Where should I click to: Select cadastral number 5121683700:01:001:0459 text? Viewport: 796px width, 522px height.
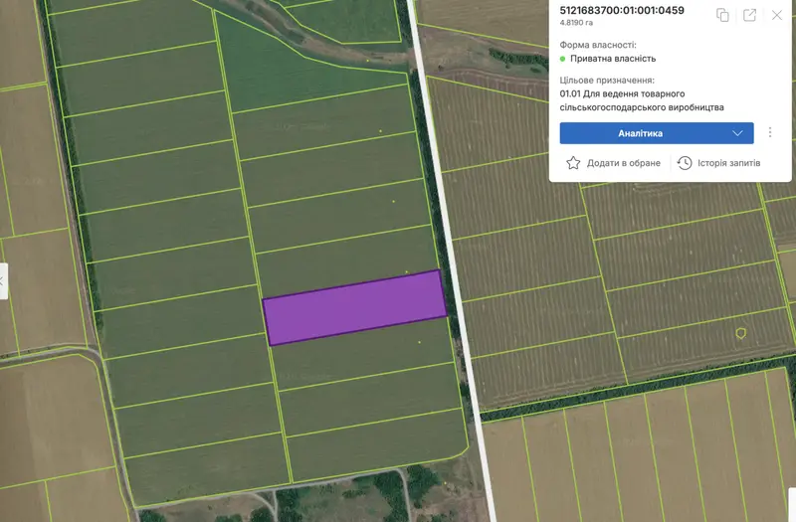[622, 10]
